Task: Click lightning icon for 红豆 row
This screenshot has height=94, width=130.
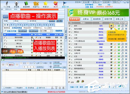Action: pyautogui.click(x=115, y=56)
